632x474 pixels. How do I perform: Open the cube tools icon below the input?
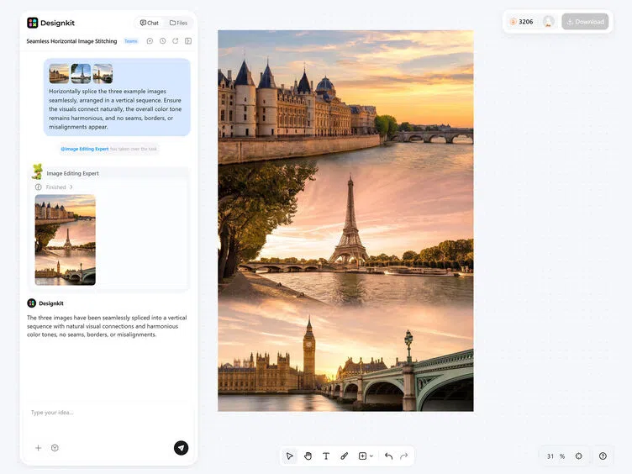[x=55, y=448]
